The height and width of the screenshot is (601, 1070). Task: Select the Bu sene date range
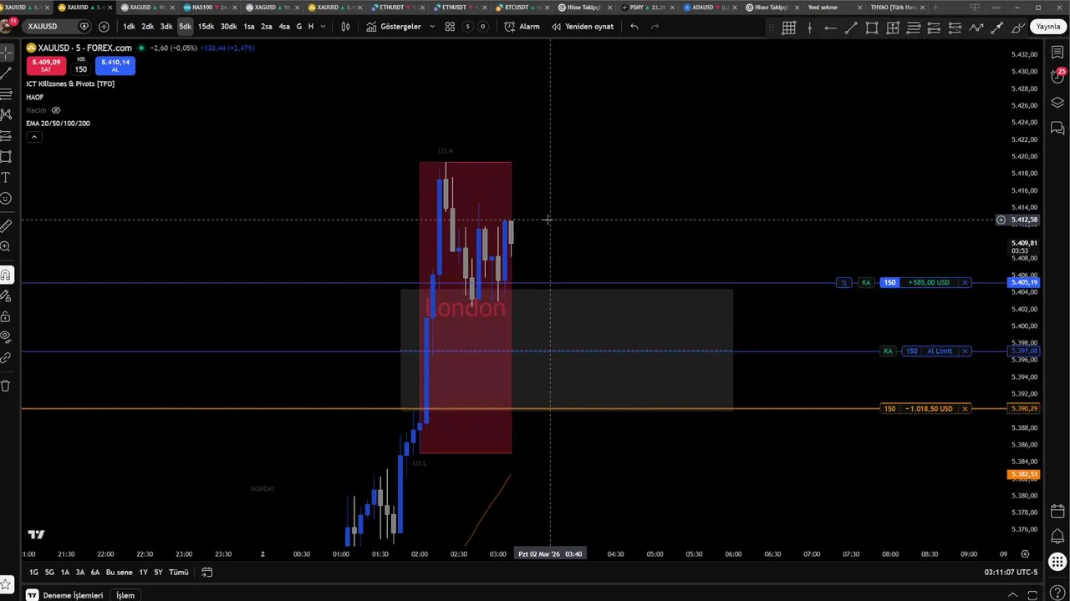tap(119, 573)
